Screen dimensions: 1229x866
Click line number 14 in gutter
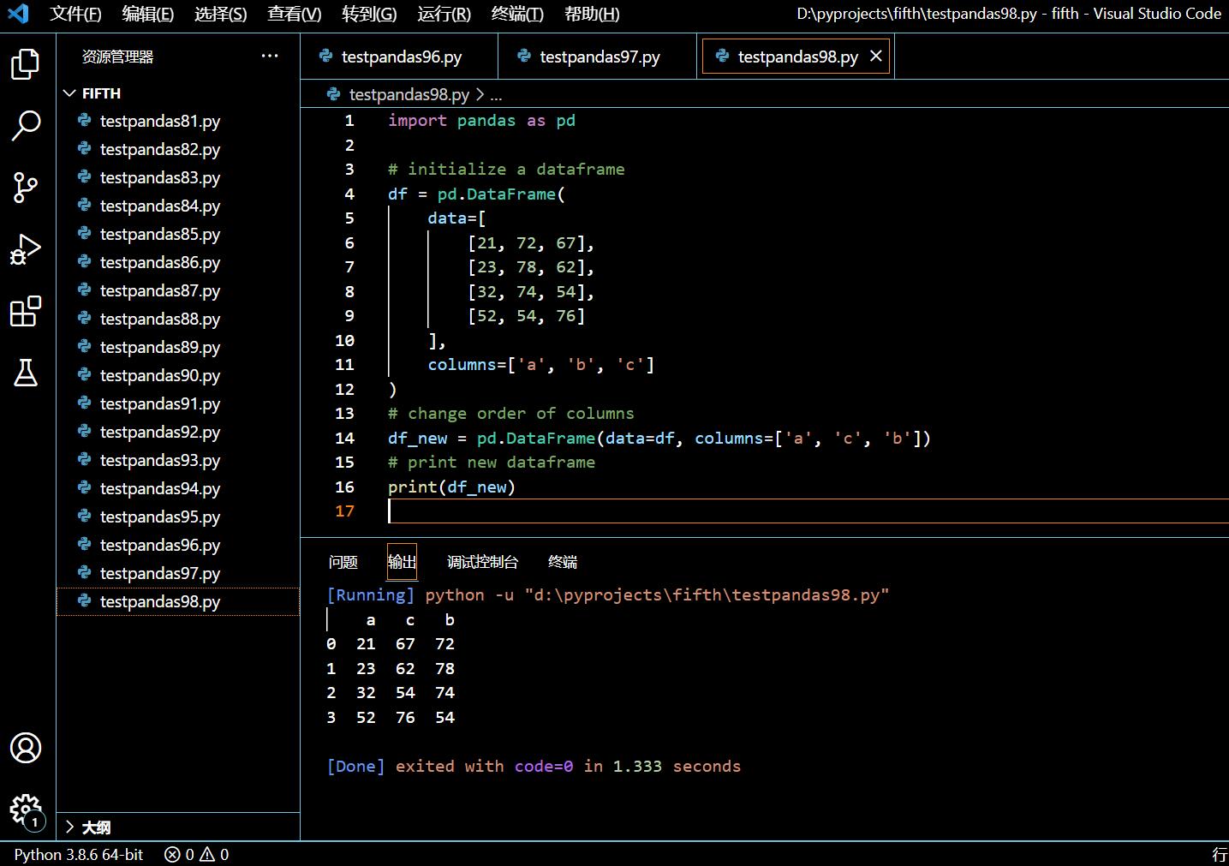(x=344, y=439)
